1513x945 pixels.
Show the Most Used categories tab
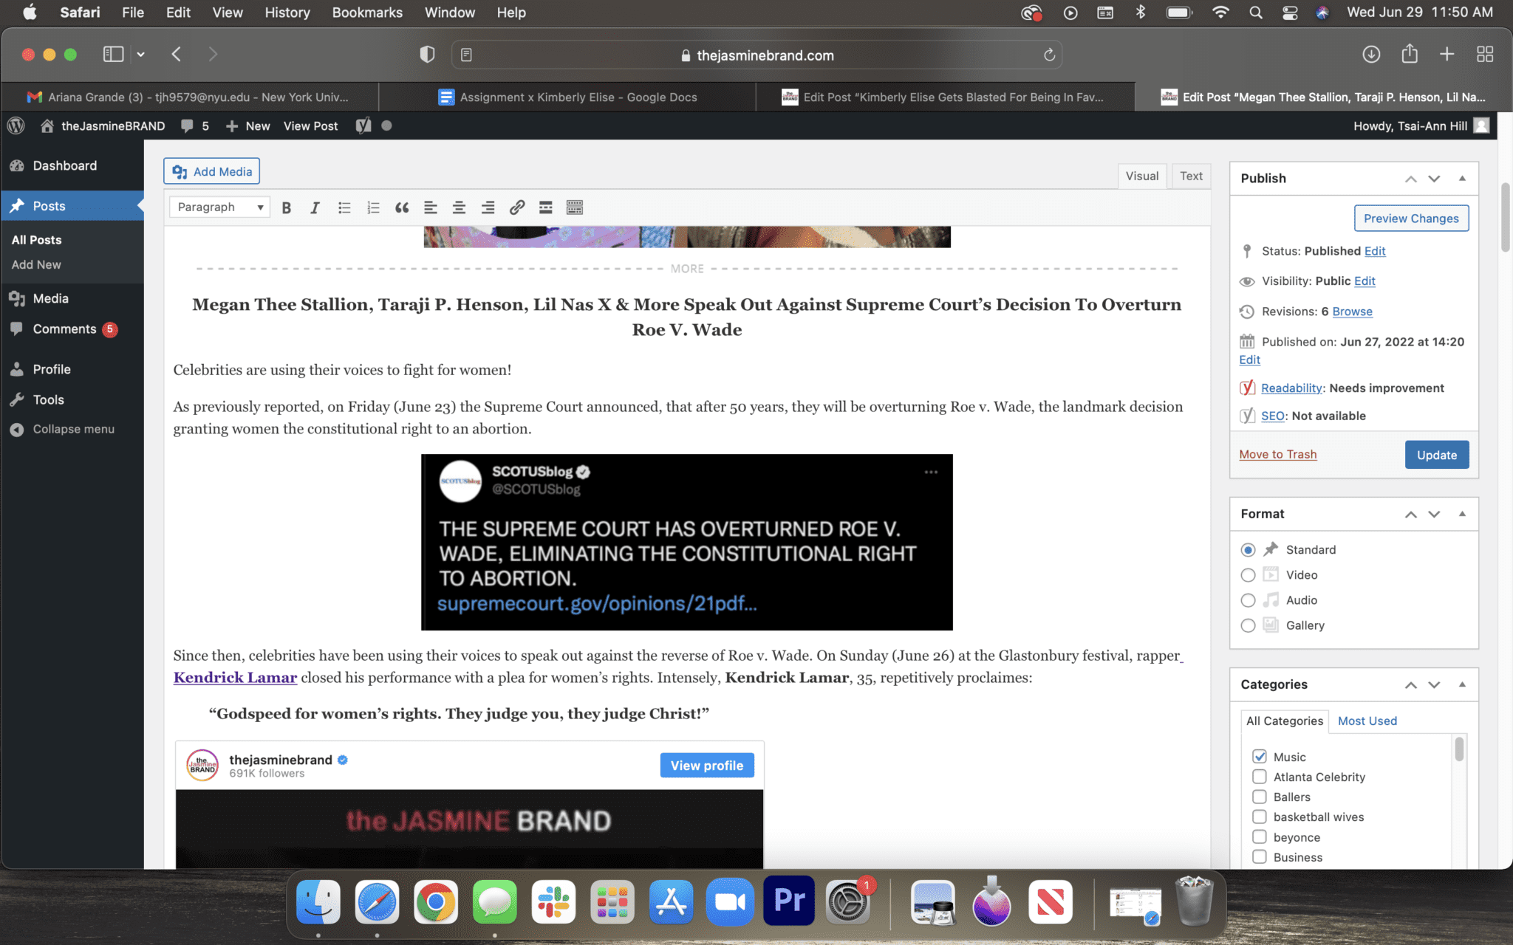click(1367, 721)
